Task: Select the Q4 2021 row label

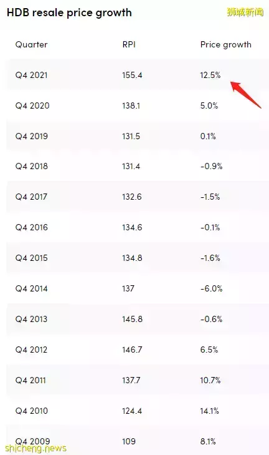Action: coord(31,75)
